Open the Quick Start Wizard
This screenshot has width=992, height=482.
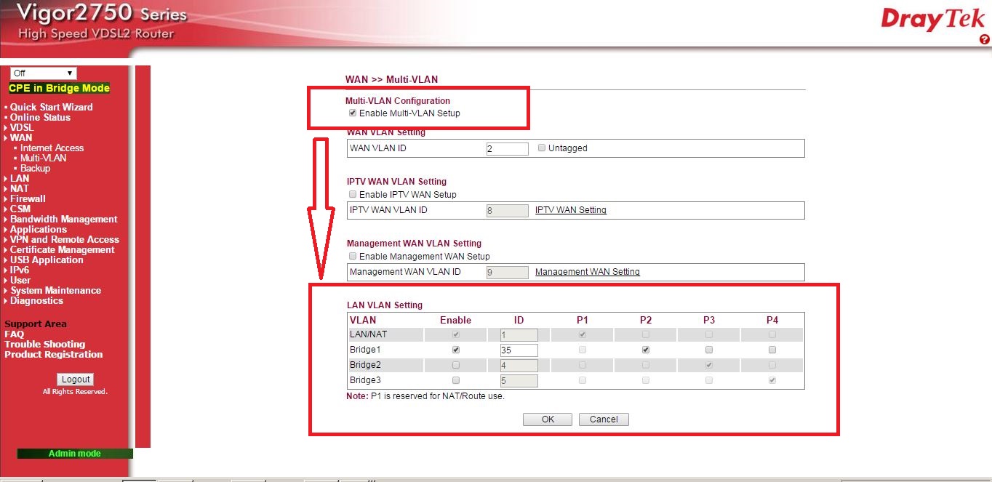[x=51, y=107]
